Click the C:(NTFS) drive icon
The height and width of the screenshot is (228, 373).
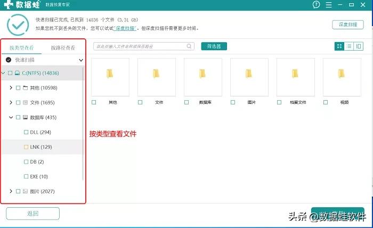tap(17, 73)
